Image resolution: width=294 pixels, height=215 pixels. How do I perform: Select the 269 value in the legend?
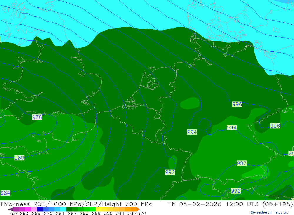(x=36, y=214)
